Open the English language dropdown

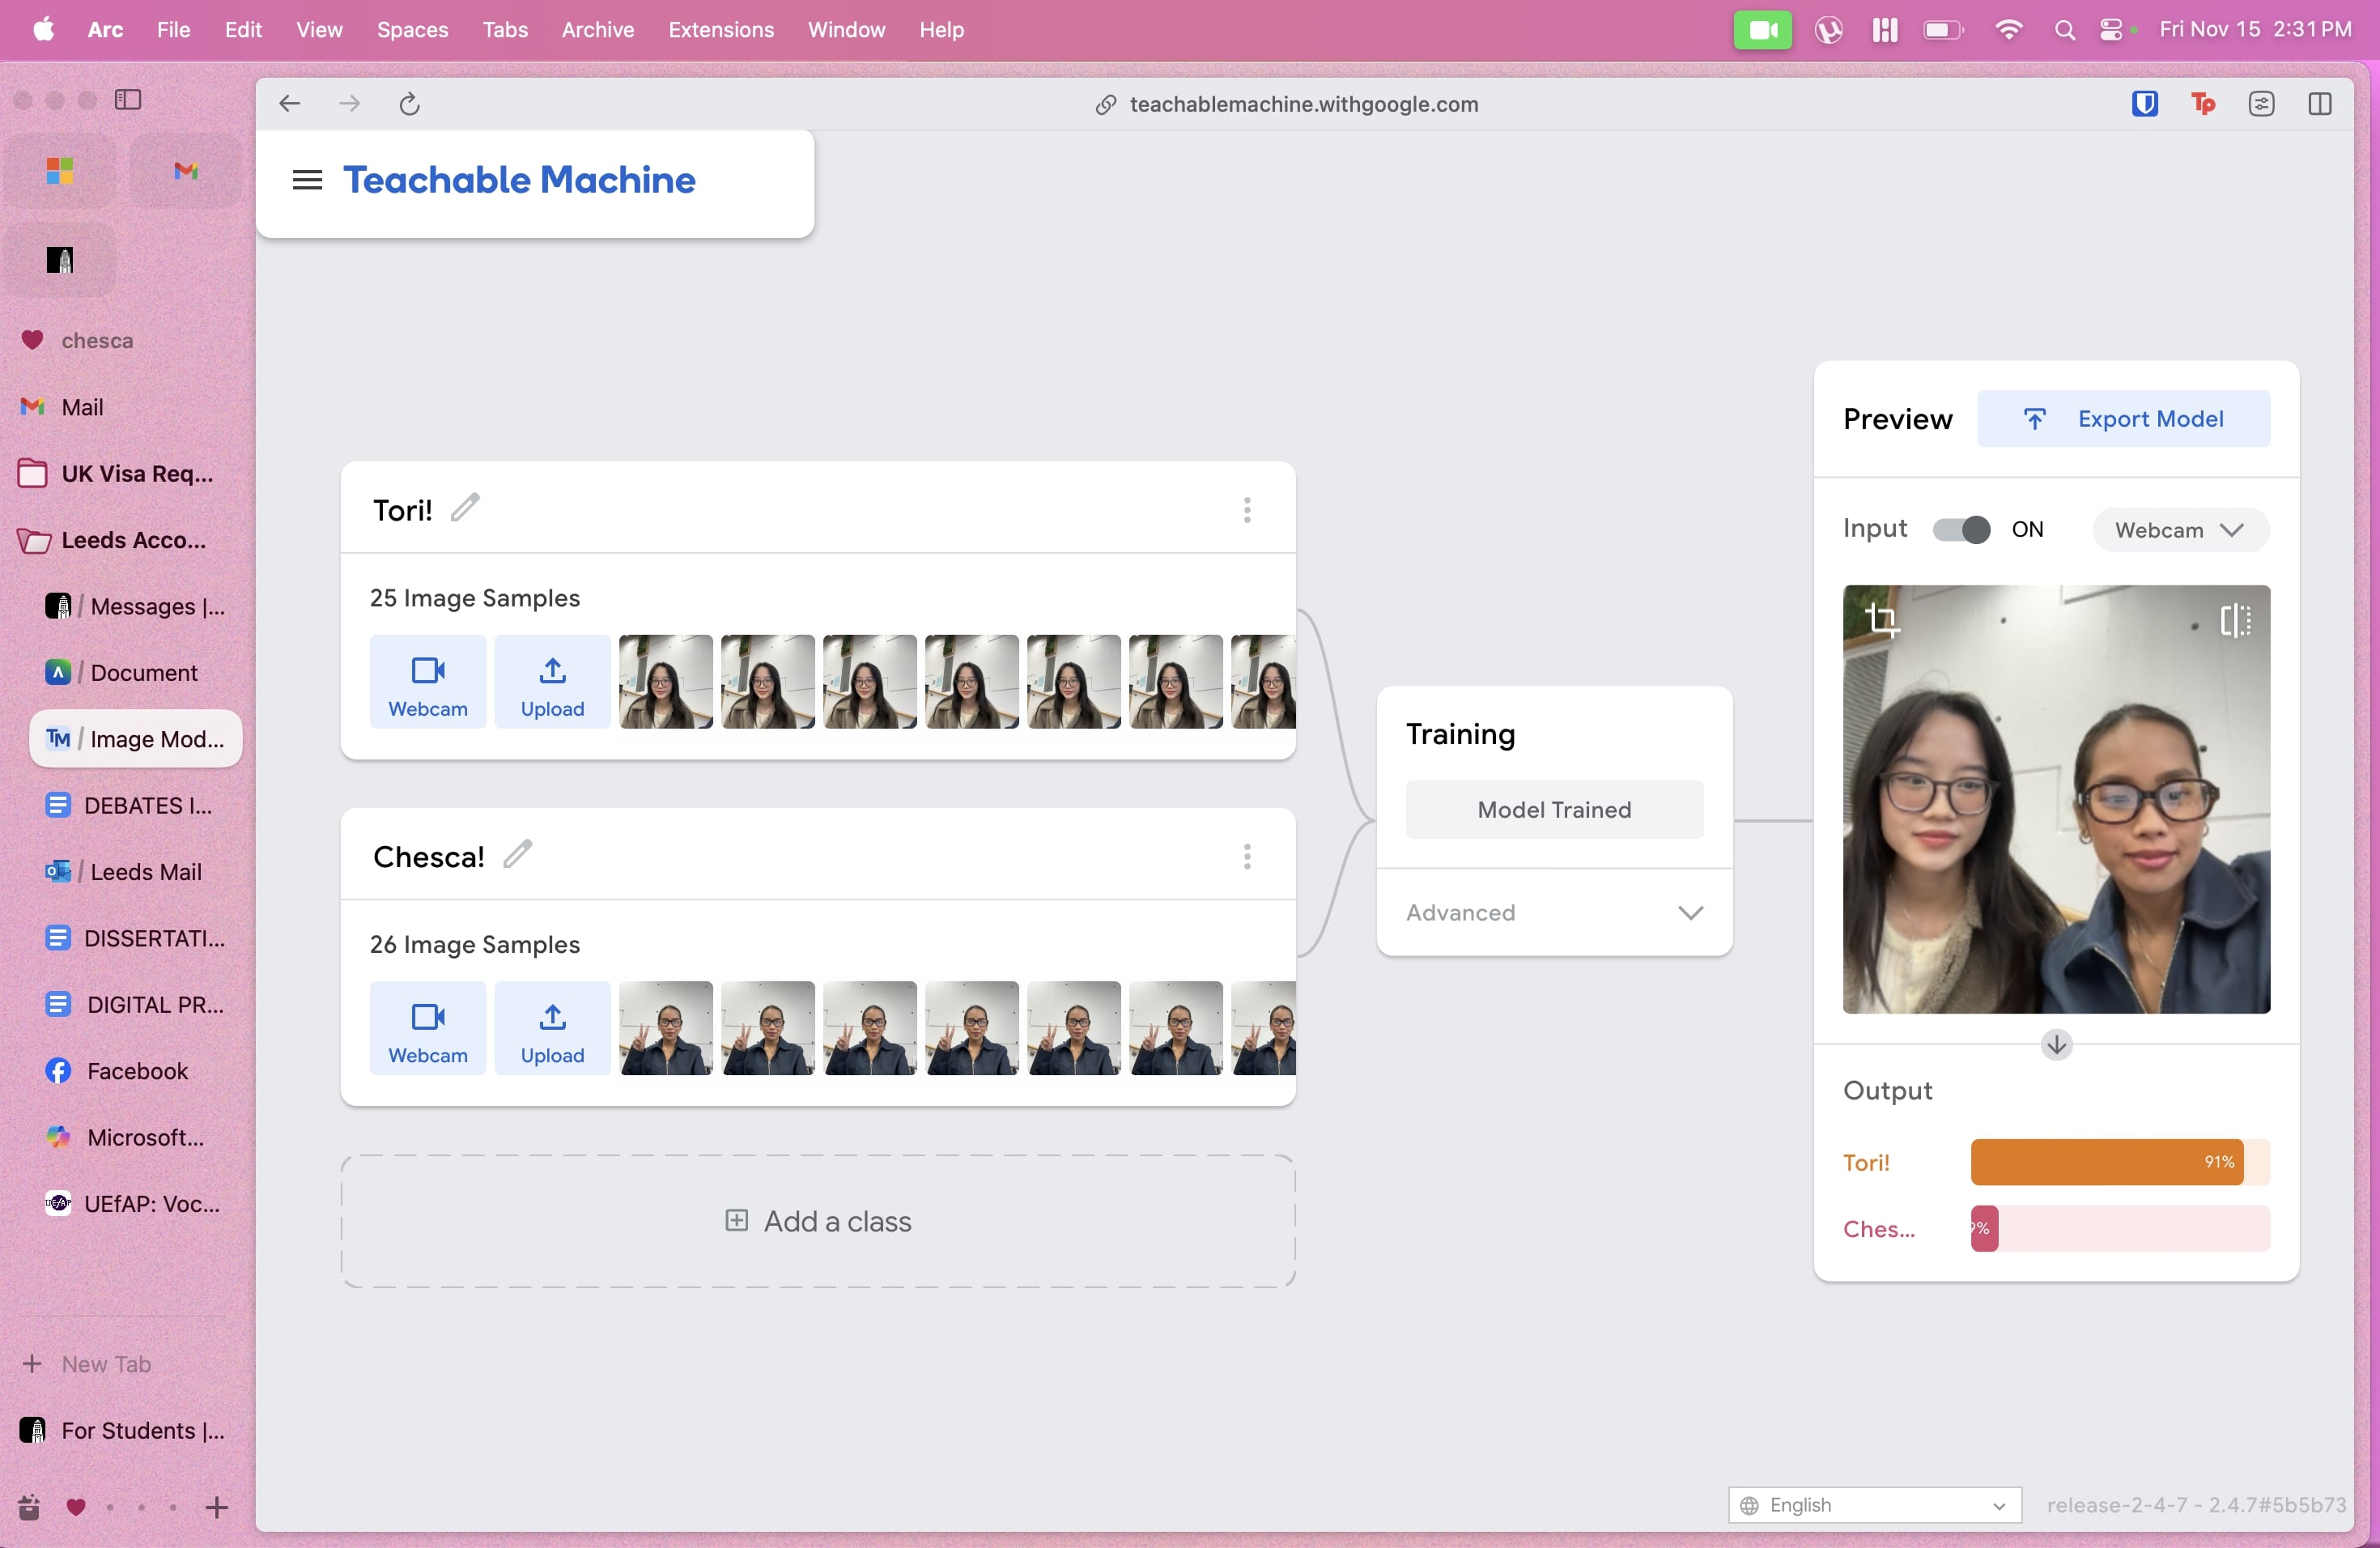coord(1874,1504)
